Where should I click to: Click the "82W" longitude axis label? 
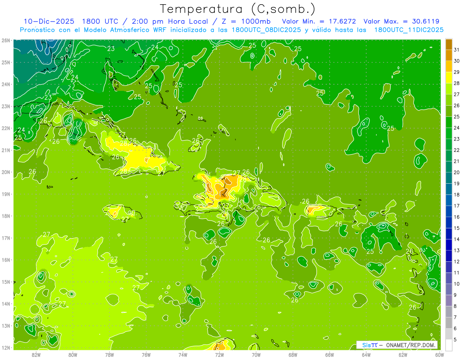(x=36, y=355)
